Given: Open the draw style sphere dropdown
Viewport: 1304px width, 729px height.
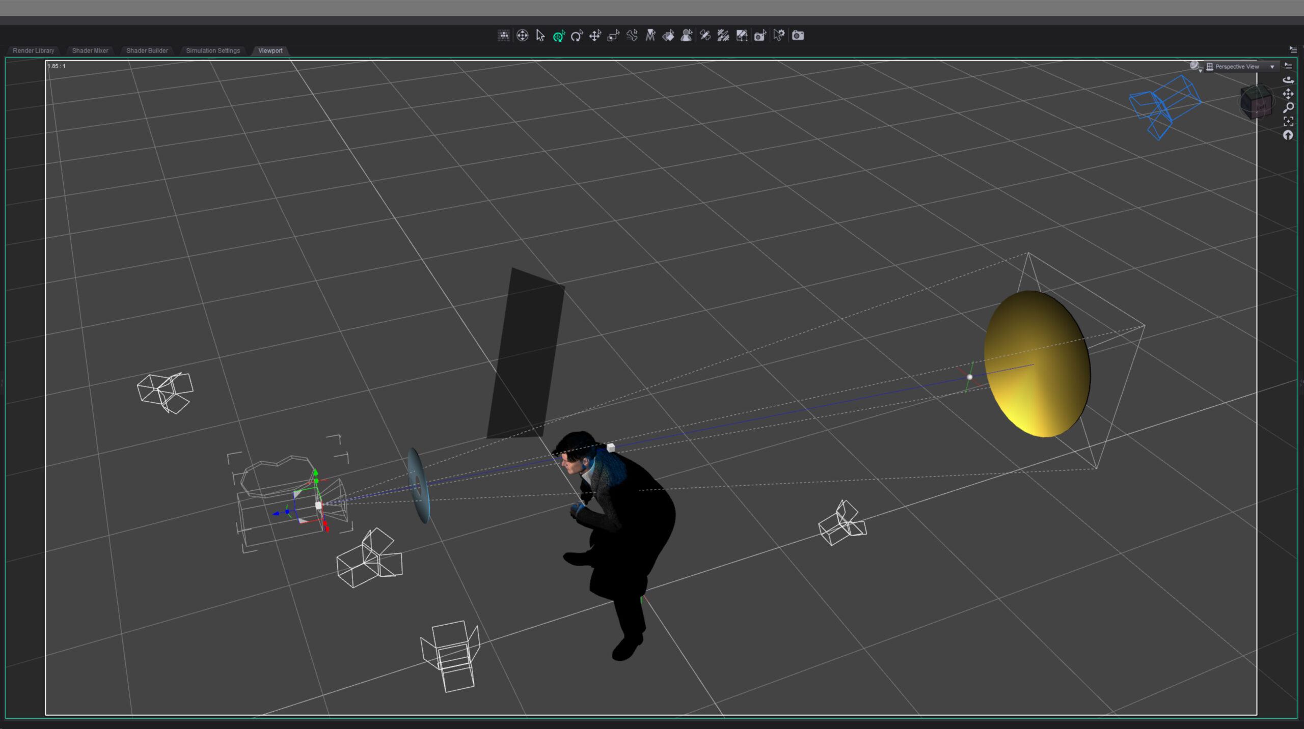Looking at the screenshot, I should click(1196, 66).
